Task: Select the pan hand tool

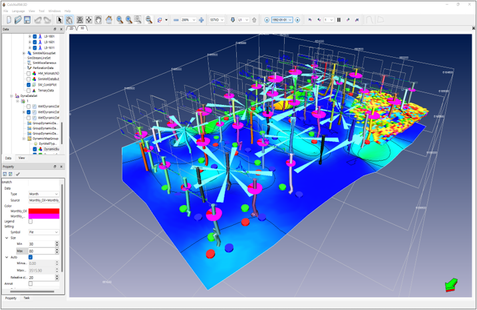Action: click(98, 20)
